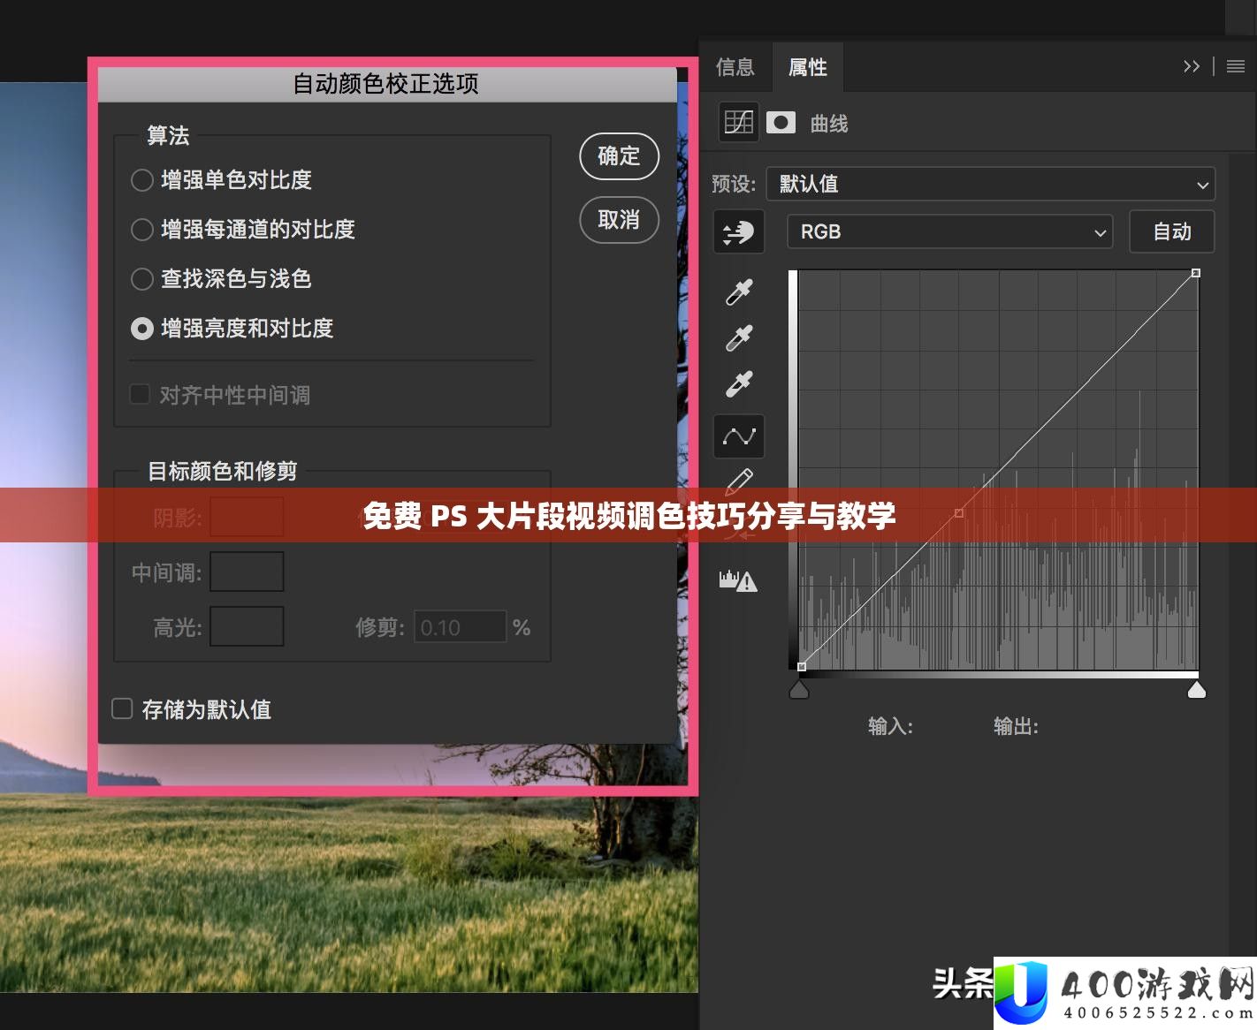Screen dimensions: 1257x1030
Task: Click the curves adjustment grid icon
Action: coord(739,122)
